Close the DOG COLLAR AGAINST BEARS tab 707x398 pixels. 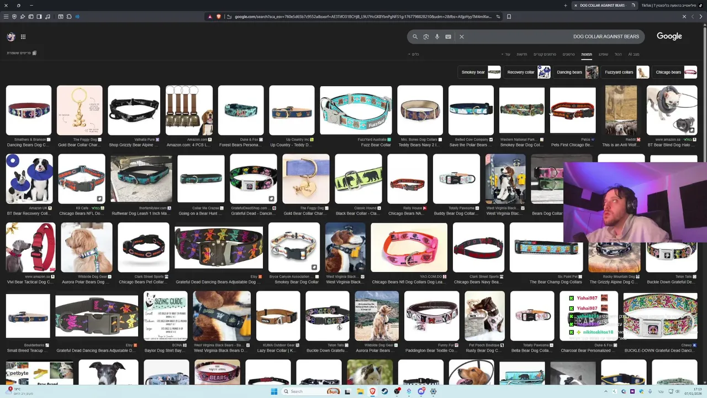(x=576, y=5)
